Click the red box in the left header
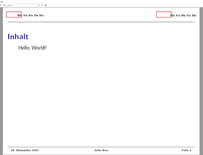The width and height of the screenshot is (203, 155). (14, 15)
